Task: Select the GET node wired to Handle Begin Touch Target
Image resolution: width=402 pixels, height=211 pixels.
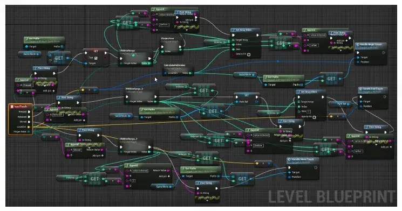Action: tap(331, 79)
